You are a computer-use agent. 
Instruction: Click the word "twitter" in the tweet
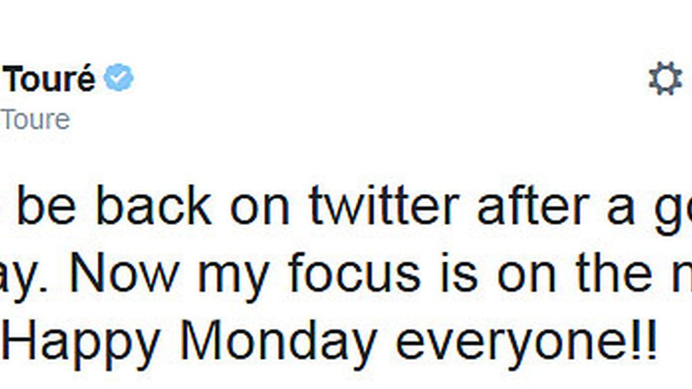[x=385, y=206]
